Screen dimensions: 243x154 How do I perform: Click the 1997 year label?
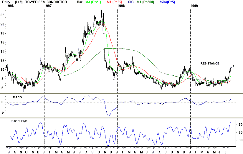(x=48, y=6)
